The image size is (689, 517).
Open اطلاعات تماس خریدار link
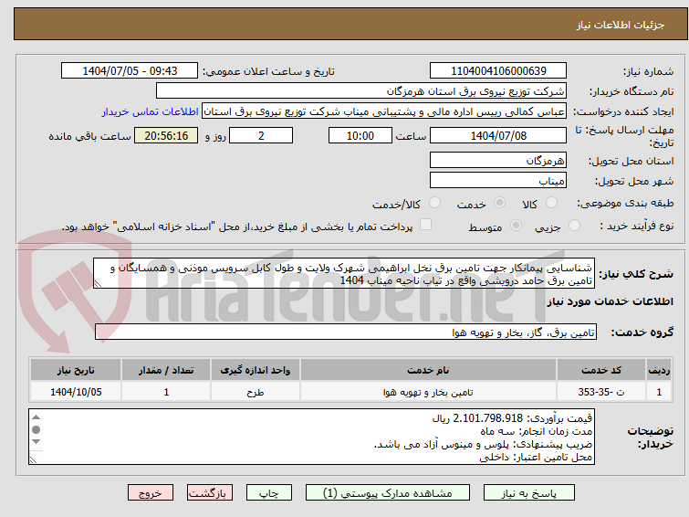click(151, 111)
